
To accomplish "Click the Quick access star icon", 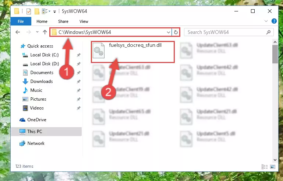I will pos(23,46).
